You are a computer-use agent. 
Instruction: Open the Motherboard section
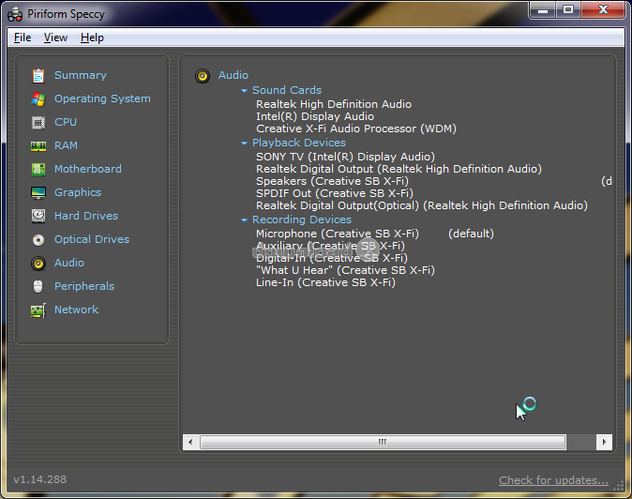(88, 169)
